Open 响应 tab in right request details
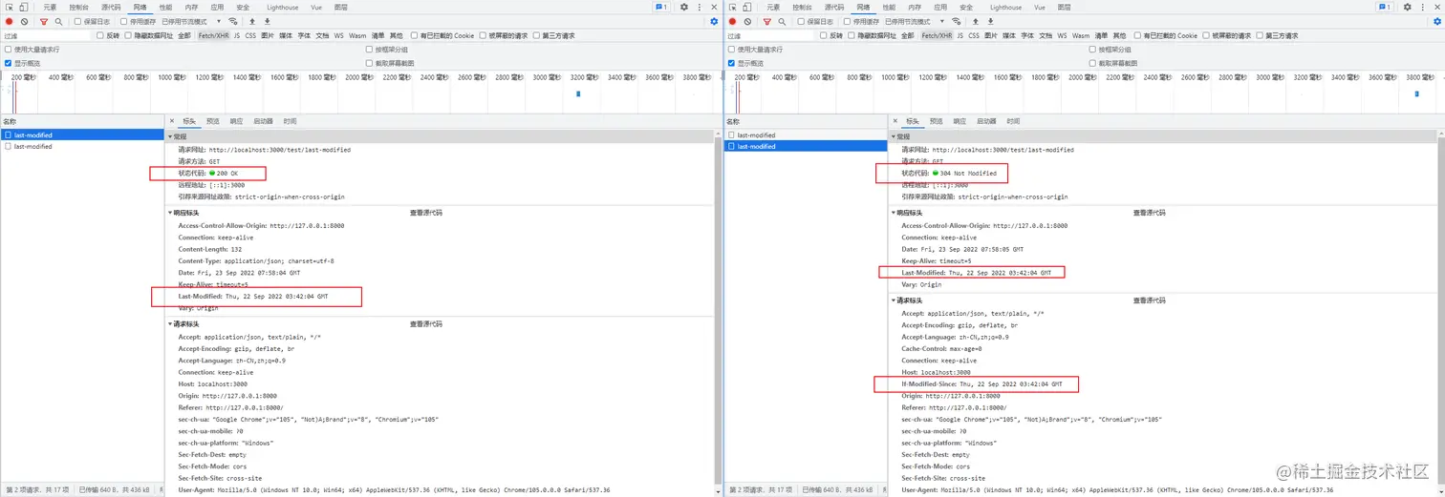The height and width of the screenshot is (497, 1445). click(960, 121)
